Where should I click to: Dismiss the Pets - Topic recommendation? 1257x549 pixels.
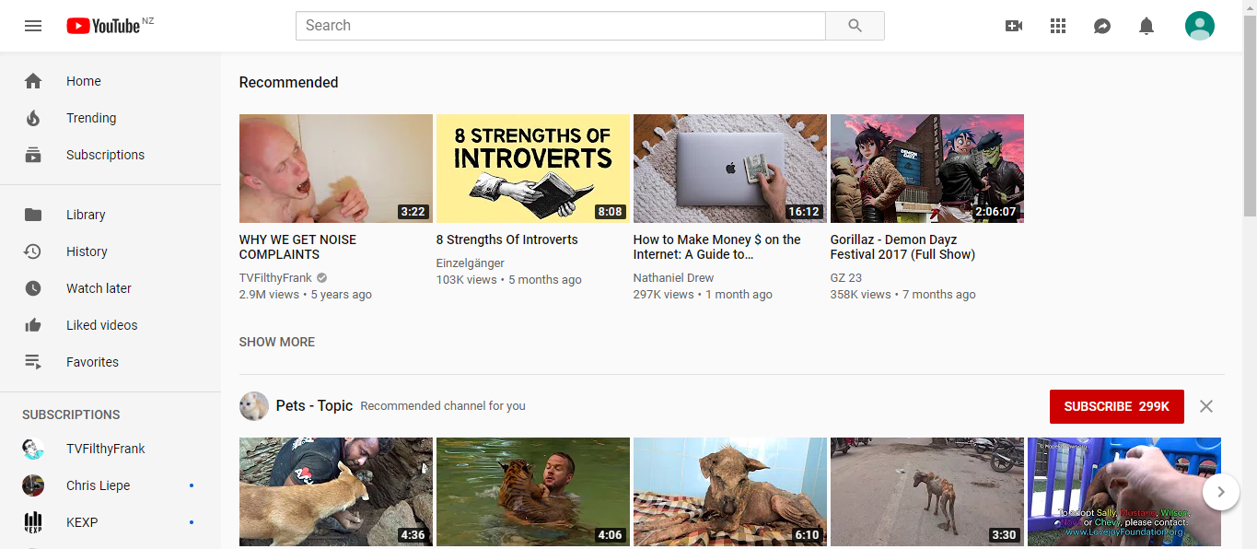click(x=1205, y=406)
